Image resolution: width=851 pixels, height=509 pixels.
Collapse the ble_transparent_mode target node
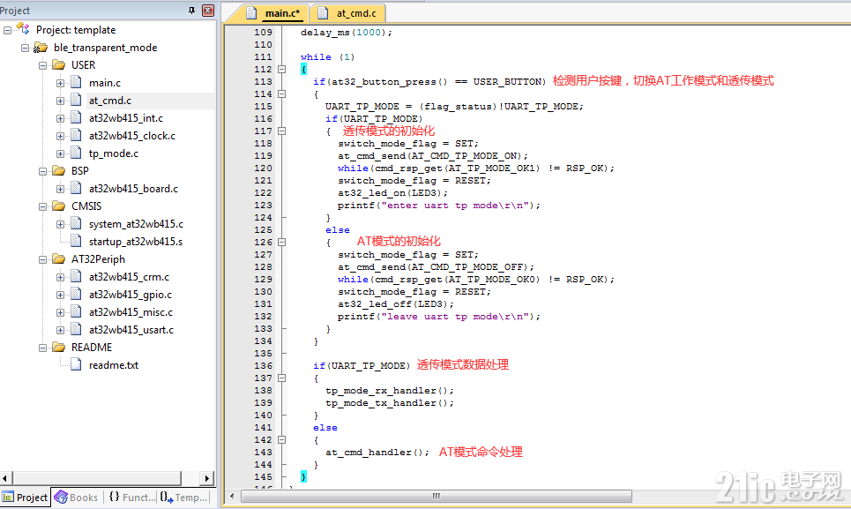point(25,48)
